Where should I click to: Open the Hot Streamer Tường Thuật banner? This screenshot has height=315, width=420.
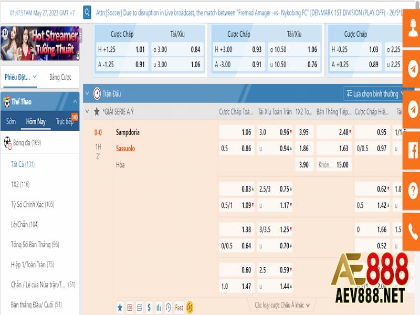pyautogui.click(x=40, y=44)
